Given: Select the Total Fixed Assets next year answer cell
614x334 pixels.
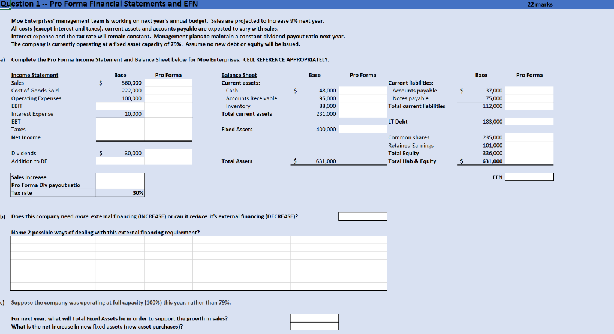Looking at the screenshot, I should pos(314,318).
